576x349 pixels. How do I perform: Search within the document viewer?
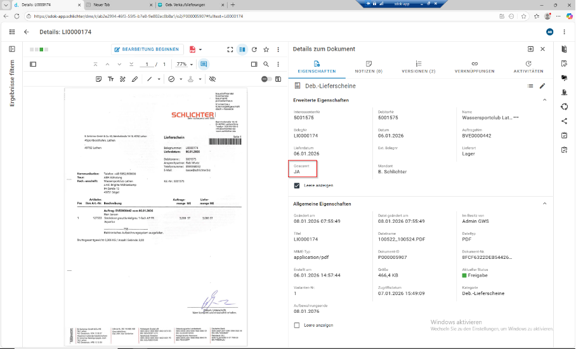click(266, 64)
